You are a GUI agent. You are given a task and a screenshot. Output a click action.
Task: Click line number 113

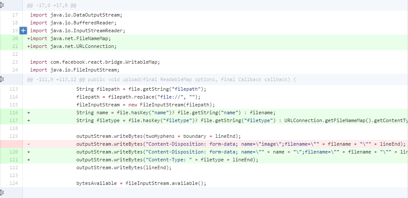(x=14, y=89)
